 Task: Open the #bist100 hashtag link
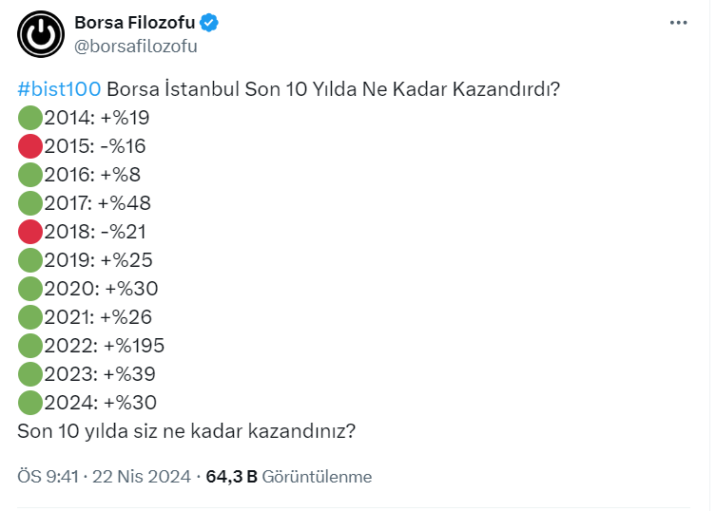(59, 90)
